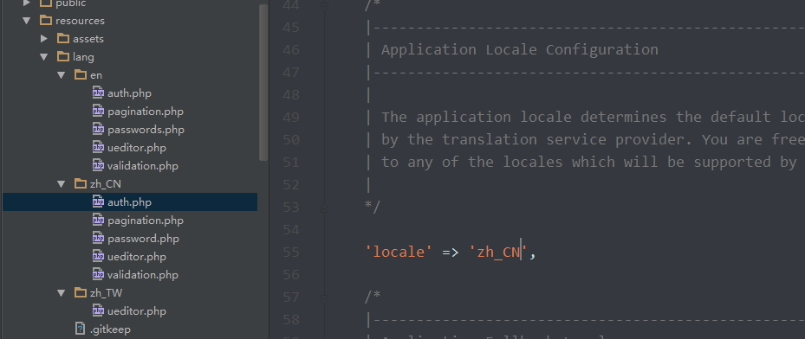
Task: Click PHP icon of ueditor.php under zh_TW
Action: coord(98,310)
